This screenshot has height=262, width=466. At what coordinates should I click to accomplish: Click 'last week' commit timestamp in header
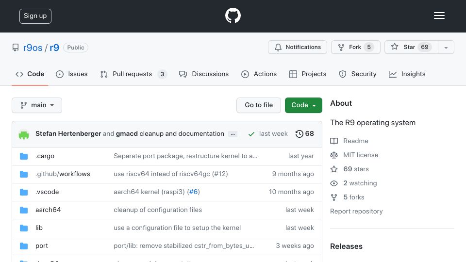click(273, 134)
